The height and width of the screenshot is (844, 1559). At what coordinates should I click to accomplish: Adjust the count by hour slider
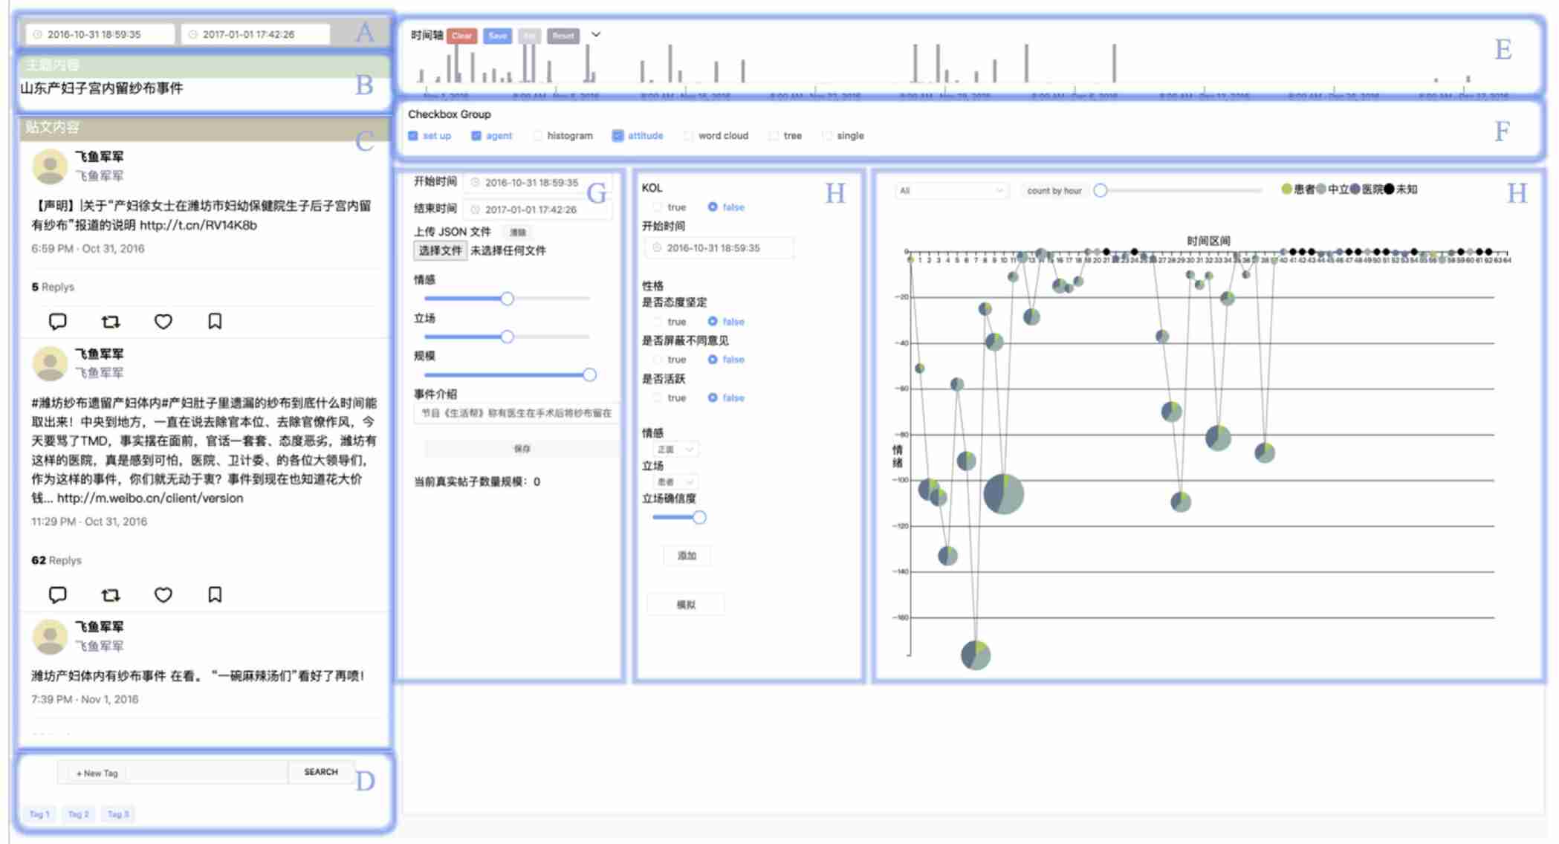(x=1101, y=191)
